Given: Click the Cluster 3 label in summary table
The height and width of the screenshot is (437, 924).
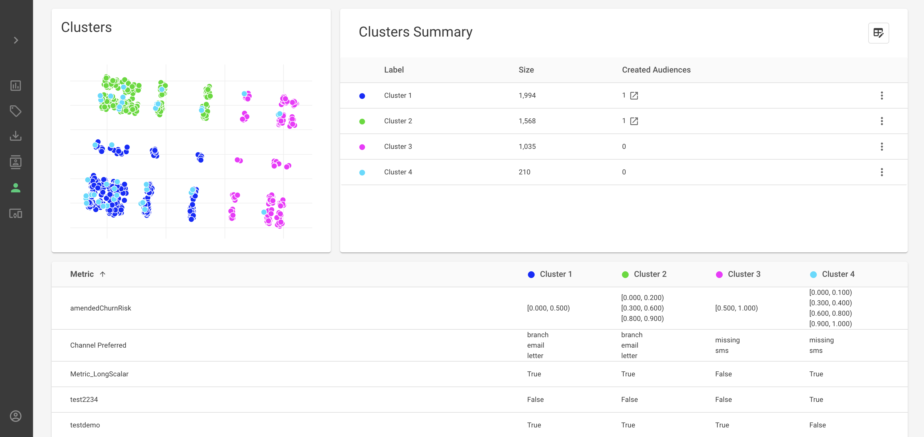Looking at the screenshot, I should [x=398, y=146].
